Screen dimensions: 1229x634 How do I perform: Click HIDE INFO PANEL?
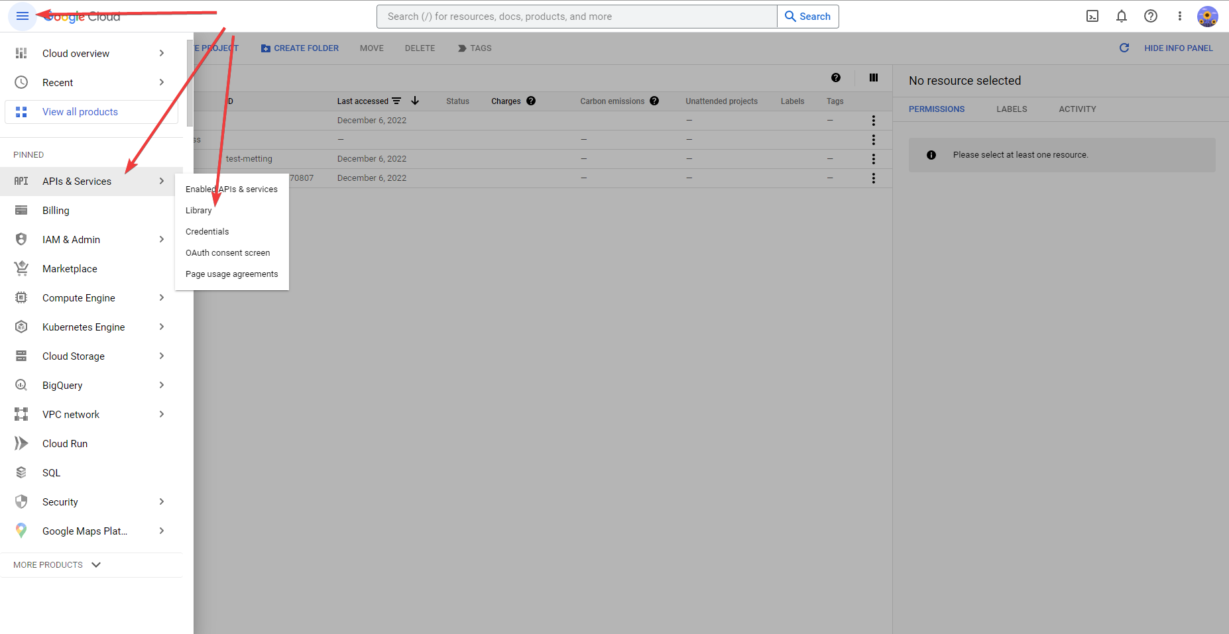click(1179, 48)
